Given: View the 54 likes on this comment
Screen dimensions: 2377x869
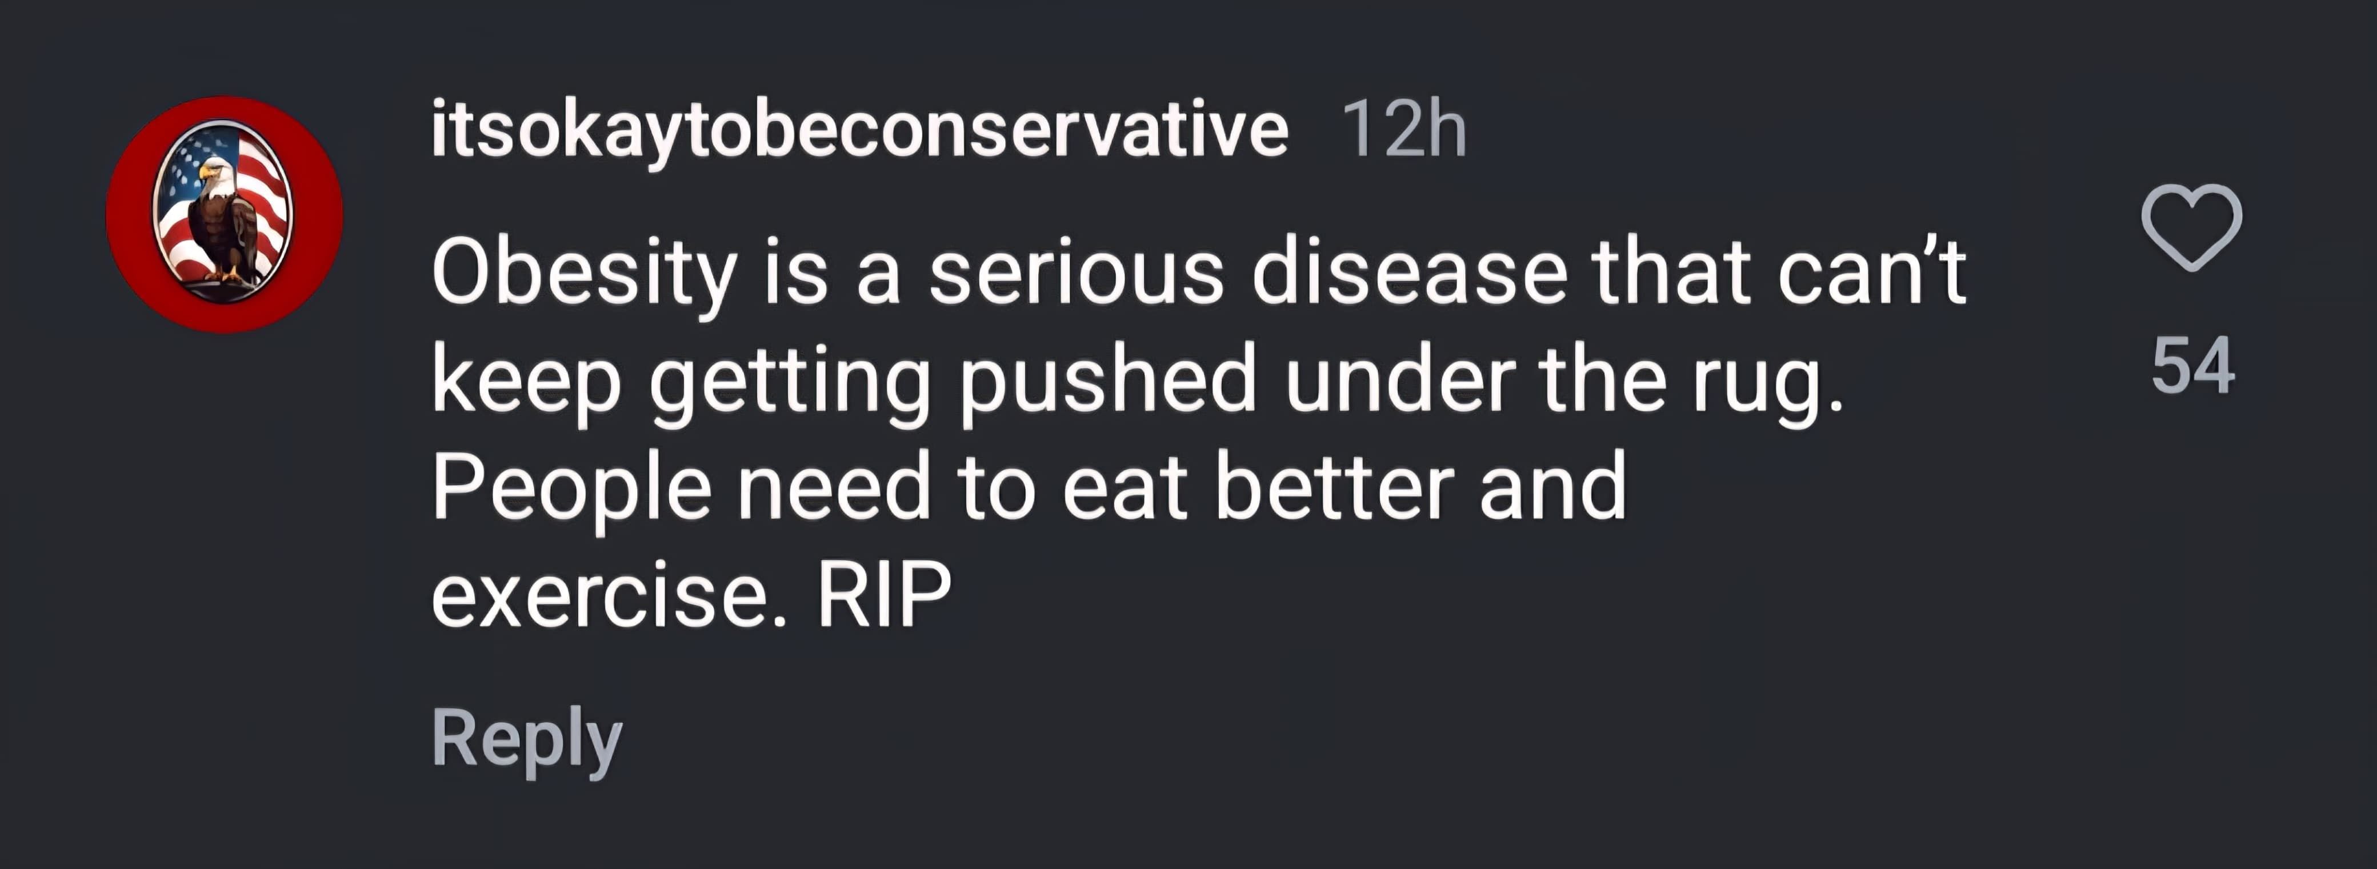Looking at the screenshot, I should point(2192,366).
